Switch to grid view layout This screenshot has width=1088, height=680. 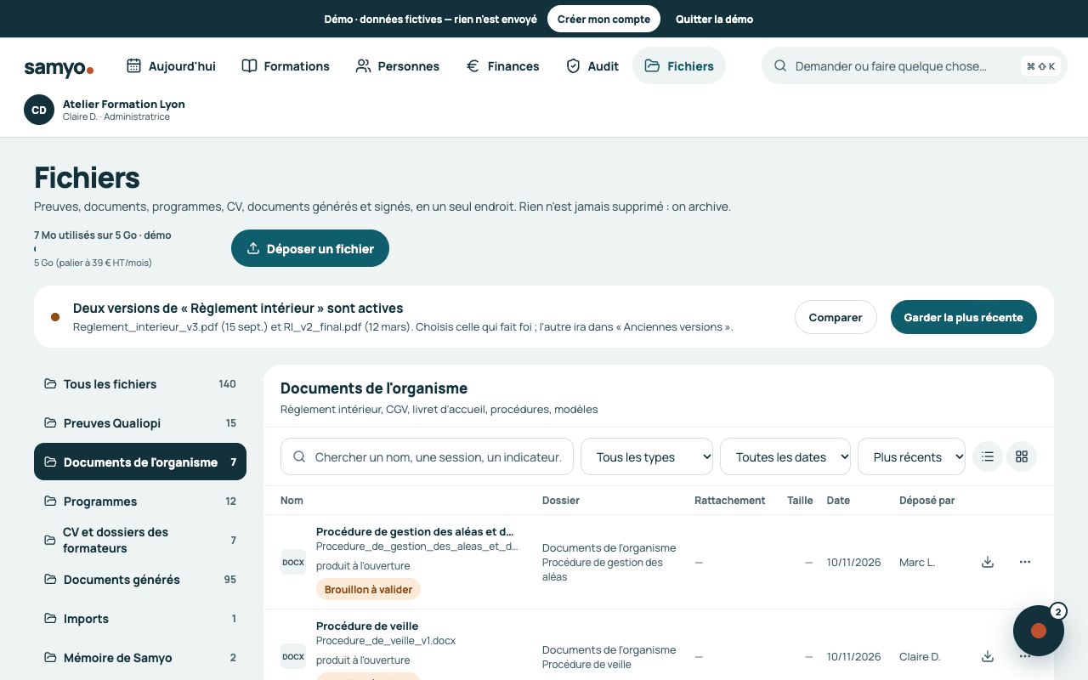1022,456
